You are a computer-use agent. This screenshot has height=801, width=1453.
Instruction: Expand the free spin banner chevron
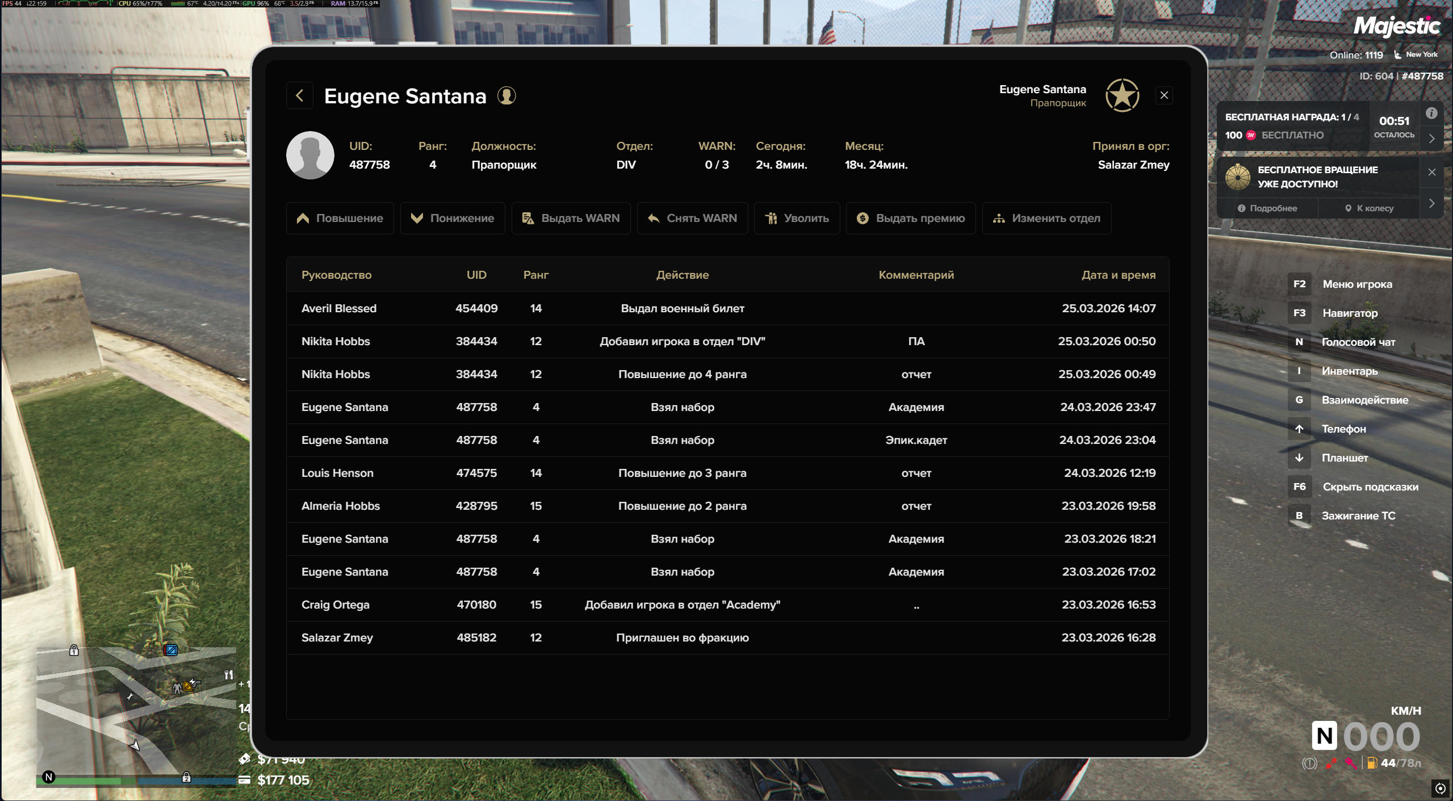pos(1431,203)
